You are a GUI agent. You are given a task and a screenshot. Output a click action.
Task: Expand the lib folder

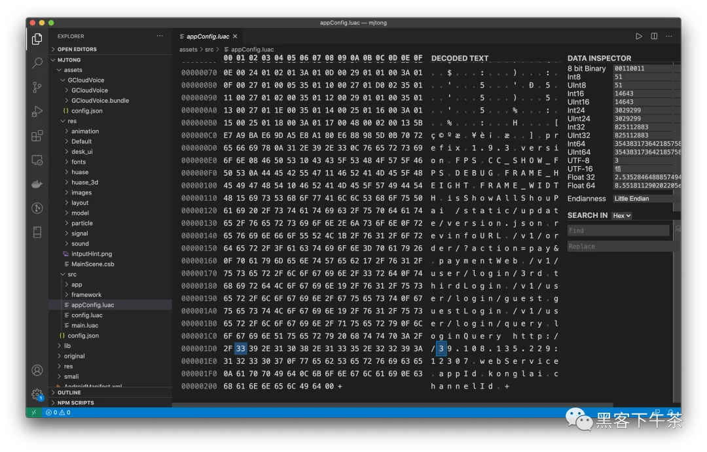(x=111, y=345)
